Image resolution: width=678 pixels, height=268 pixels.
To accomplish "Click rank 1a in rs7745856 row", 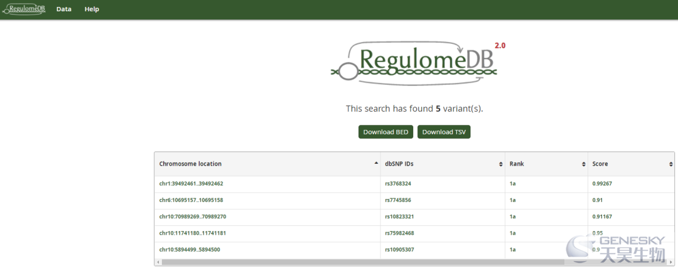I will tap(512, 200).
